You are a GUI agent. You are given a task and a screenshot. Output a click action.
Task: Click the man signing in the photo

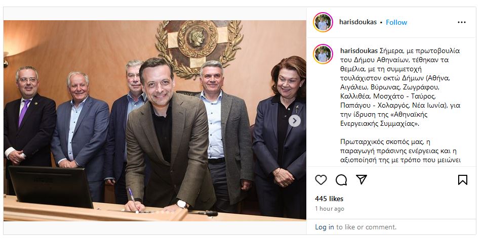point(170,135)
